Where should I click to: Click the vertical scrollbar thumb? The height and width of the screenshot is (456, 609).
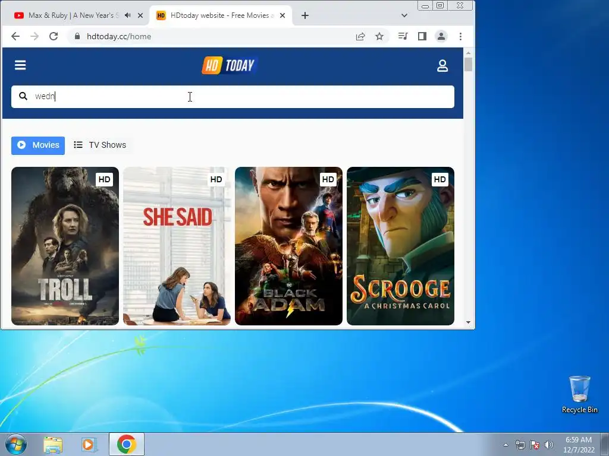tap(469, 64)
